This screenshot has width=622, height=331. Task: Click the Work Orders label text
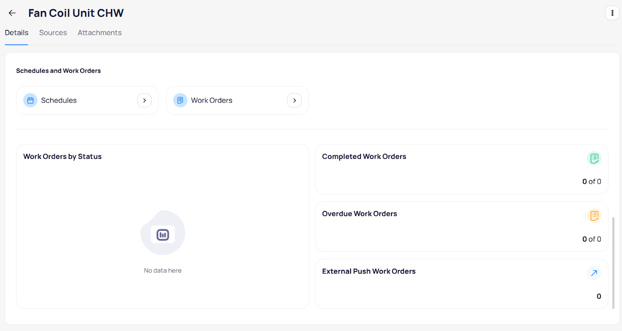point(211,100)
